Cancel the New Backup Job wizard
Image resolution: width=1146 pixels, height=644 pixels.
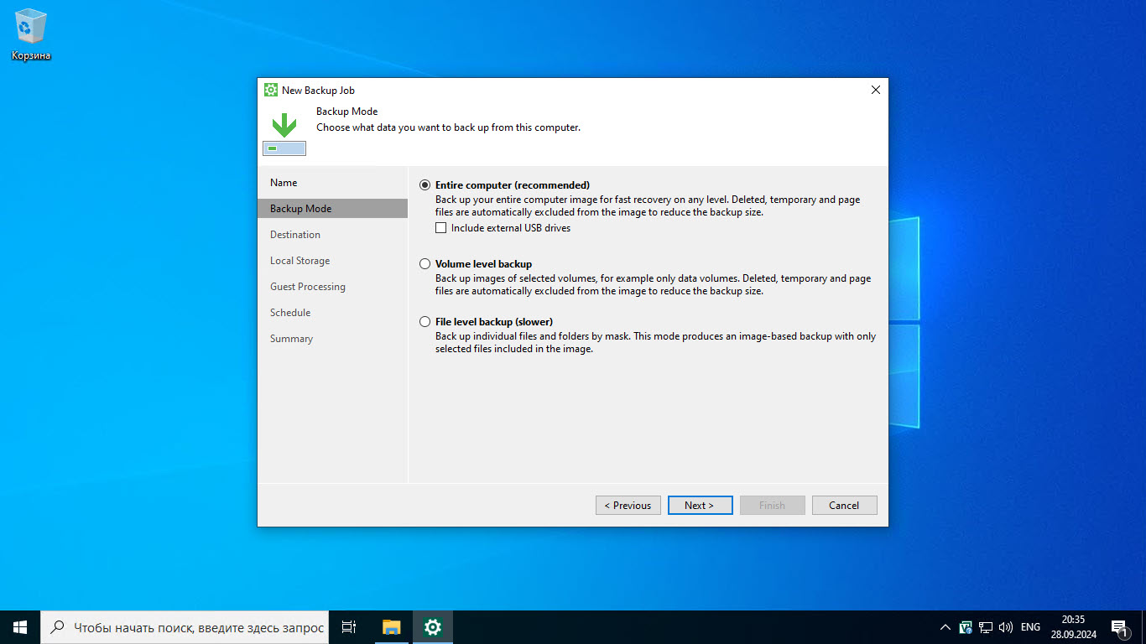pos(845,506)
